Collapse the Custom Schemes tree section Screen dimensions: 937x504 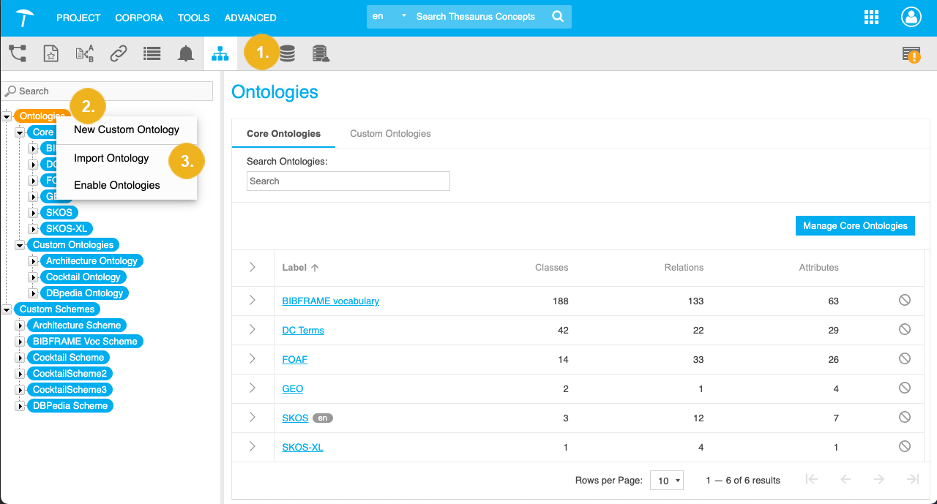[x=7, y=309]
